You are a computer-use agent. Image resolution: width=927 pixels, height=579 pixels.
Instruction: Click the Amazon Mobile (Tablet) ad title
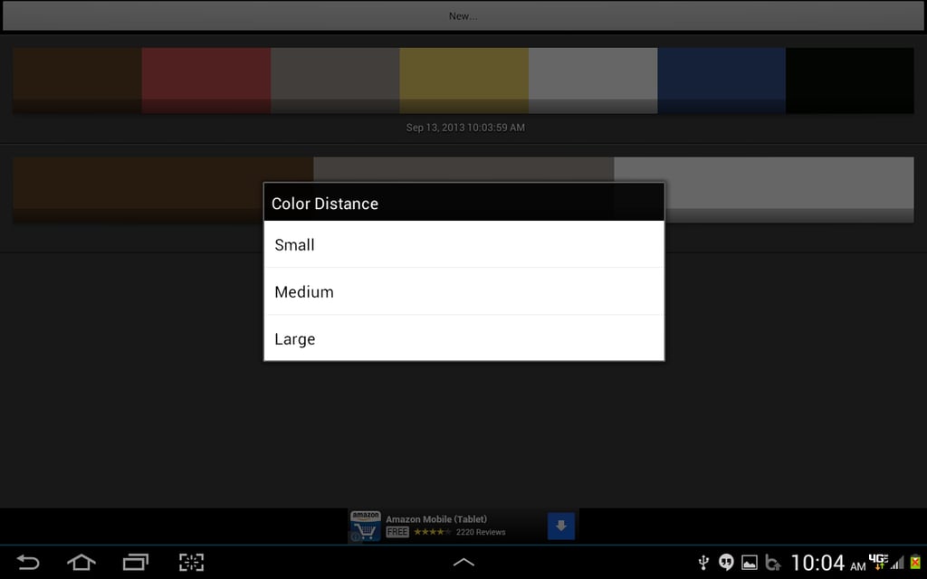(x=436, y=518)
